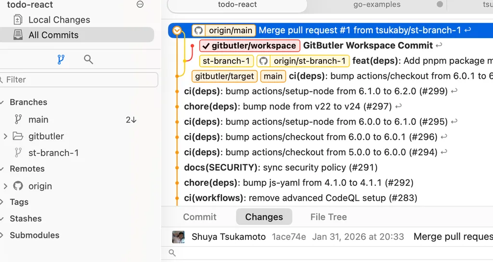
Task: Click the sidebar search magnifier icon
Action: tap(88, 59)
